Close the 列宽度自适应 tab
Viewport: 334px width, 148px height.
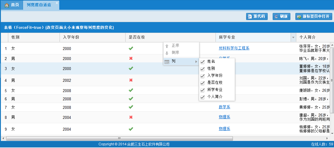57,3
